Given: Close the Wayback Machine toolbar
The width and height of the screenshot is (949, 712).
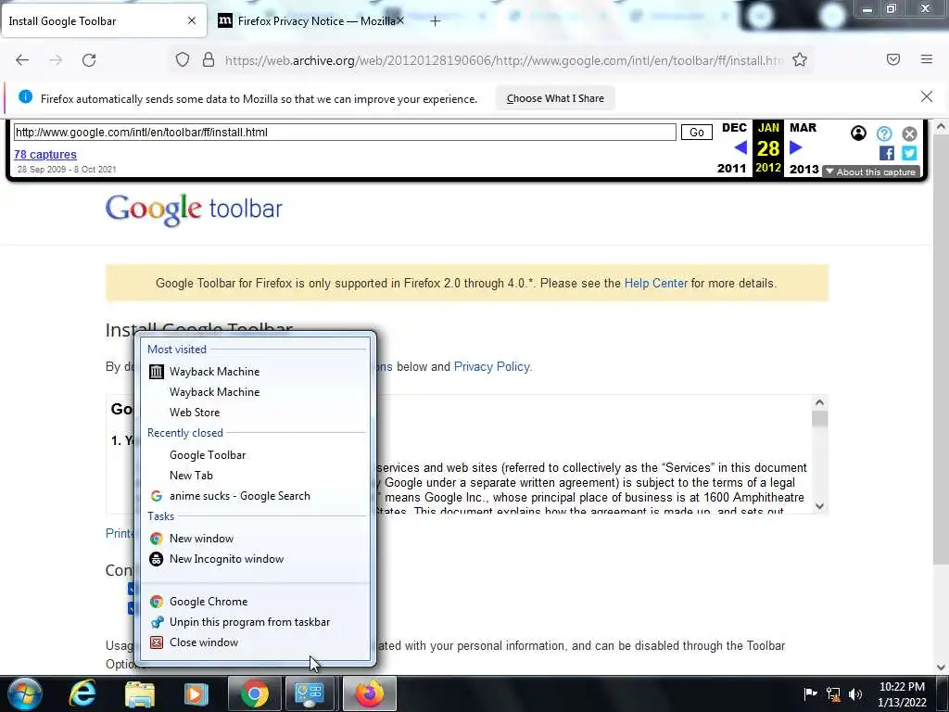Looking at the screenshot, I should coord(909,133).
